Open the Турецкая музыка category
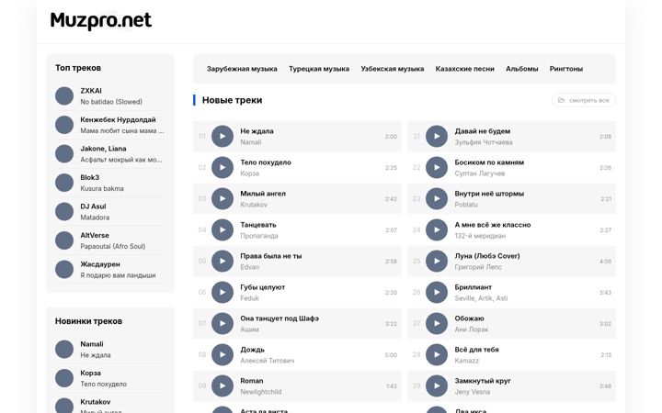Screen dimensions: 662x413 click(319, 69)
